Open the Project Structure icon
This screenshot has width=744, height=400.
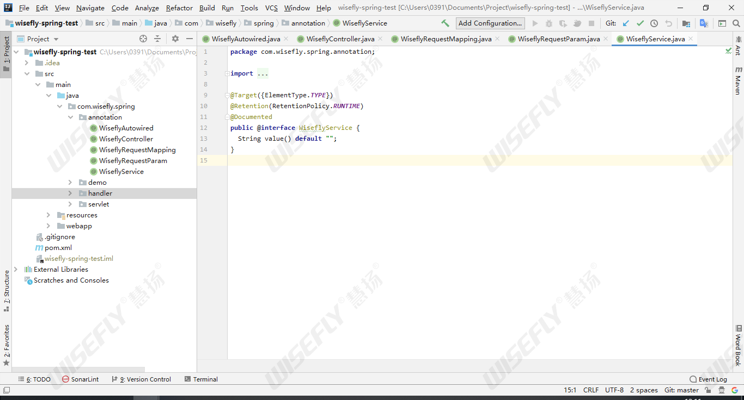click(686, 23)
